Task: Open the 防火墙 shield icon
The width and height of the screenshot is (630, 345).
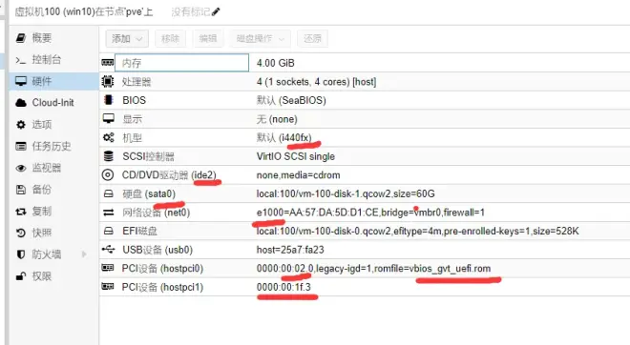Action: coord(21,254)
